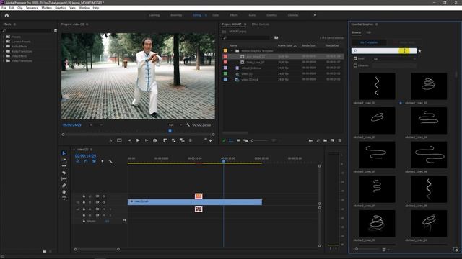The height and width of the screenshot is (259, 462).
Task: Open the Local folder dropdown showing All
Action: [394, 59]
